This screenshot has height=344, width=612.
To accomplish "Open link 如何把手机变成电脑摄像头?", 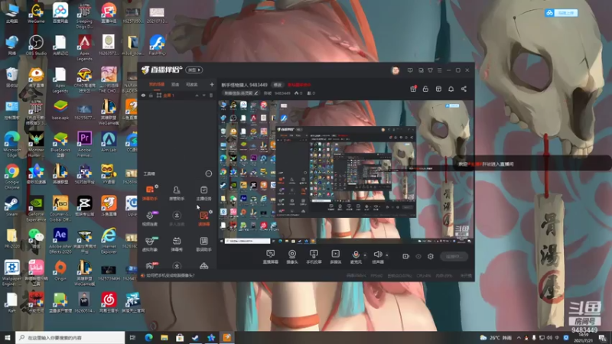I will pos(171,275).
